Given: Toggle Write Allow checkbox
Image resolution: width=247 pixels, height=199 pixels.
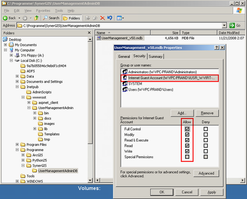Looking at the screenshot, I should tap(187, 151).
